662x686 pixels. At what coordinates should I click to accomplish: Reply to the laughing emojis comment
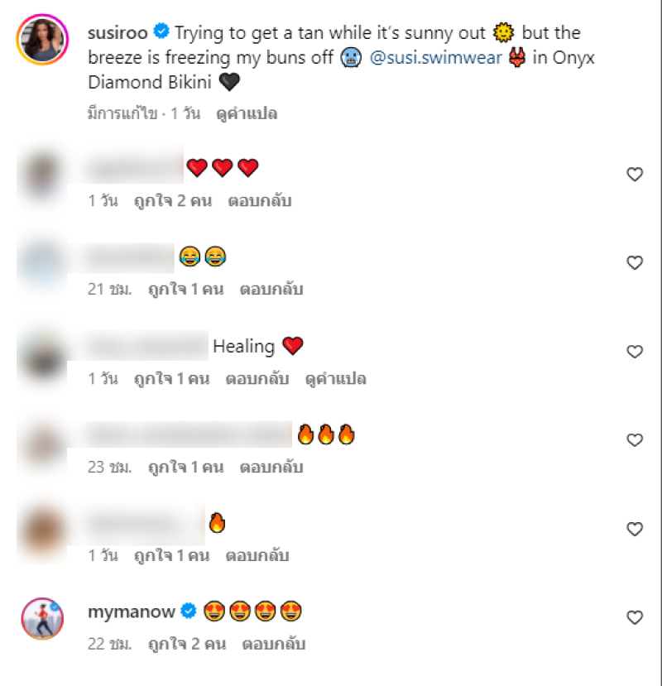pyautogui.click(x=271, y=289)
